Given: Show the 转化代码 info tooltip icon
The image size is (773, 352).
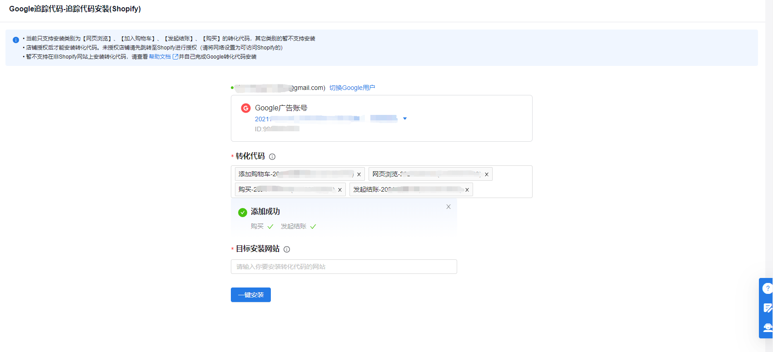Looking at the screenshot, I should 272,157.
